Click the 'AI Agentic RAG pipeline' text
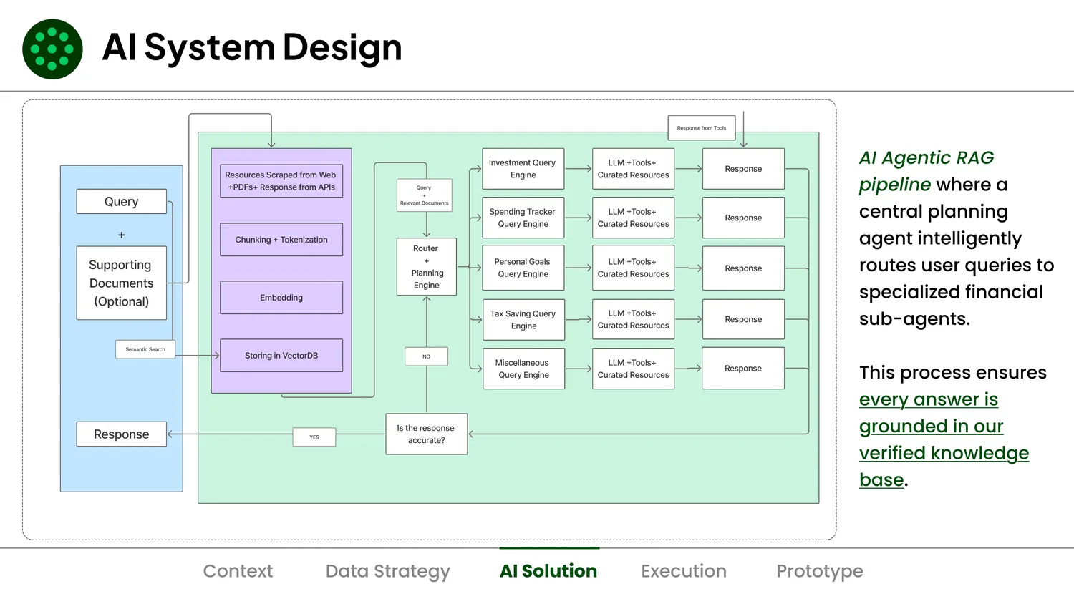The image size is (1074, 604). coord(927,171)
